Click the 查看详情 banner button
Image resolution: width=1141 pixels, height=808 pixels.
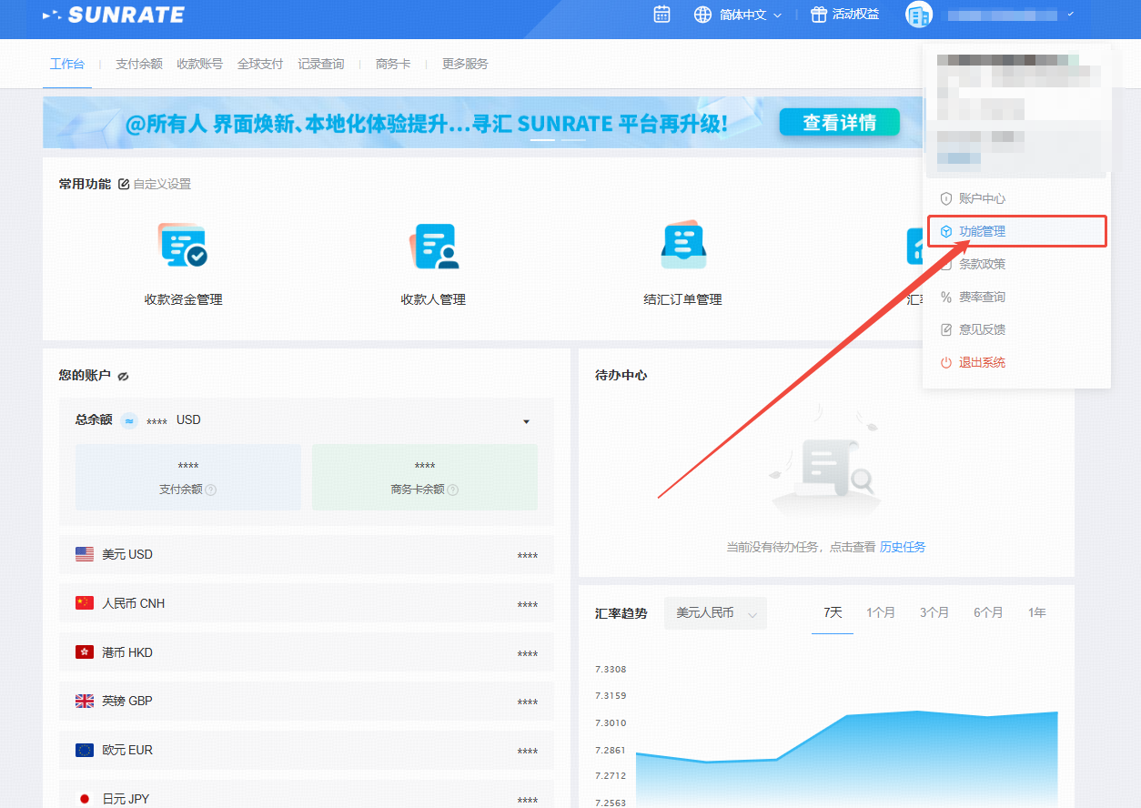839,123
